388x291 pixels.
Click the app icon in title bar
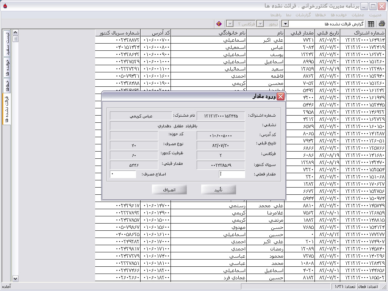pyautogui.click(x=5, y=6)
